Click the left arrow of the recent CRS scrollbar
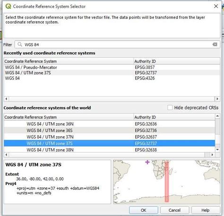This screenshot has height=216, width=224. [x=6, y=99]
